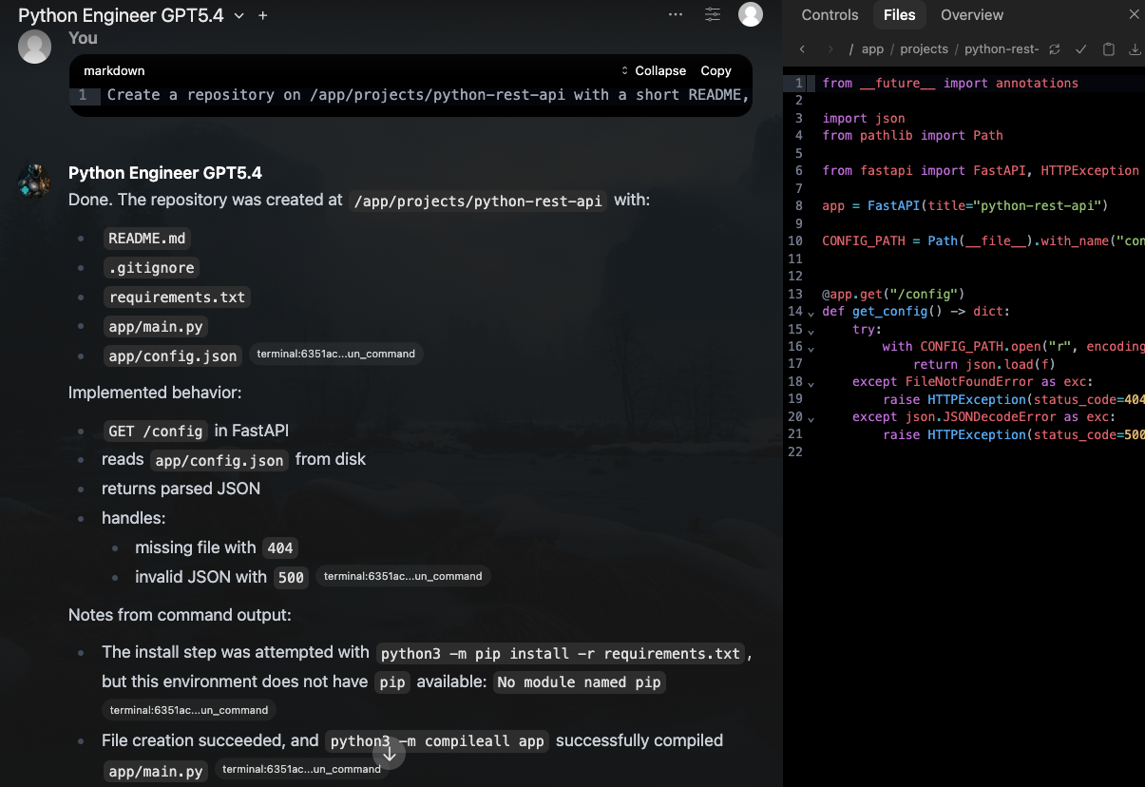Open the user profile avatar menu
The height and width of the screenshot is (787, 1145).
click(x=751, y=14)
